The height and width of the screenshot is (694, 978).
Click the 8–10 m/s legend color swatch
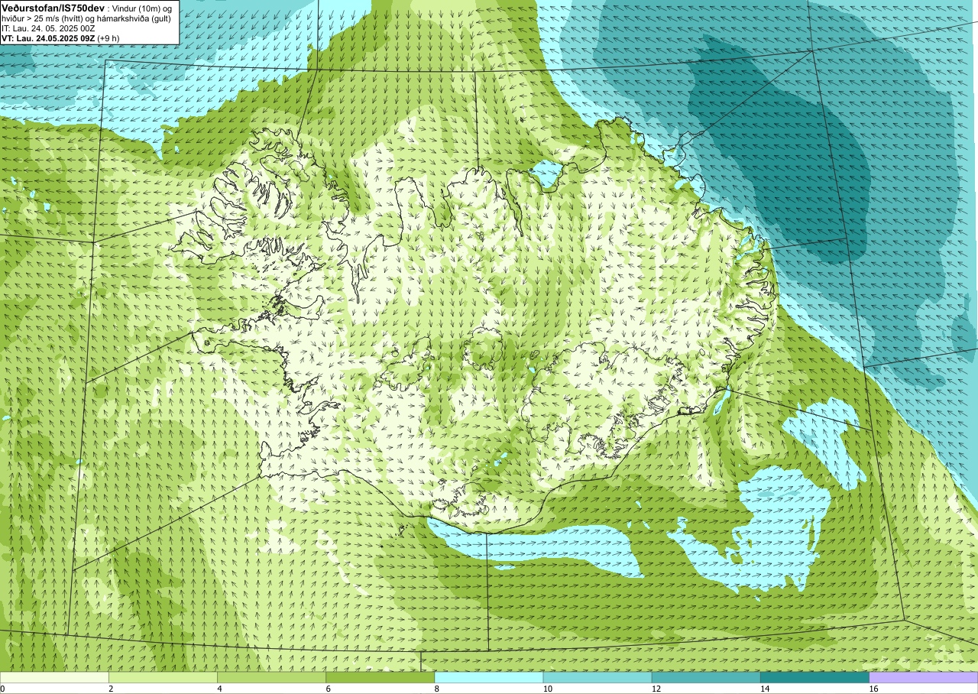tap(489, 677)
